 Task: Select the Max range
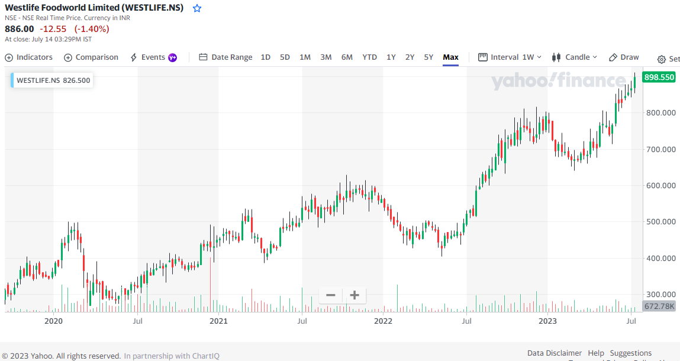(x=450, y=57)
